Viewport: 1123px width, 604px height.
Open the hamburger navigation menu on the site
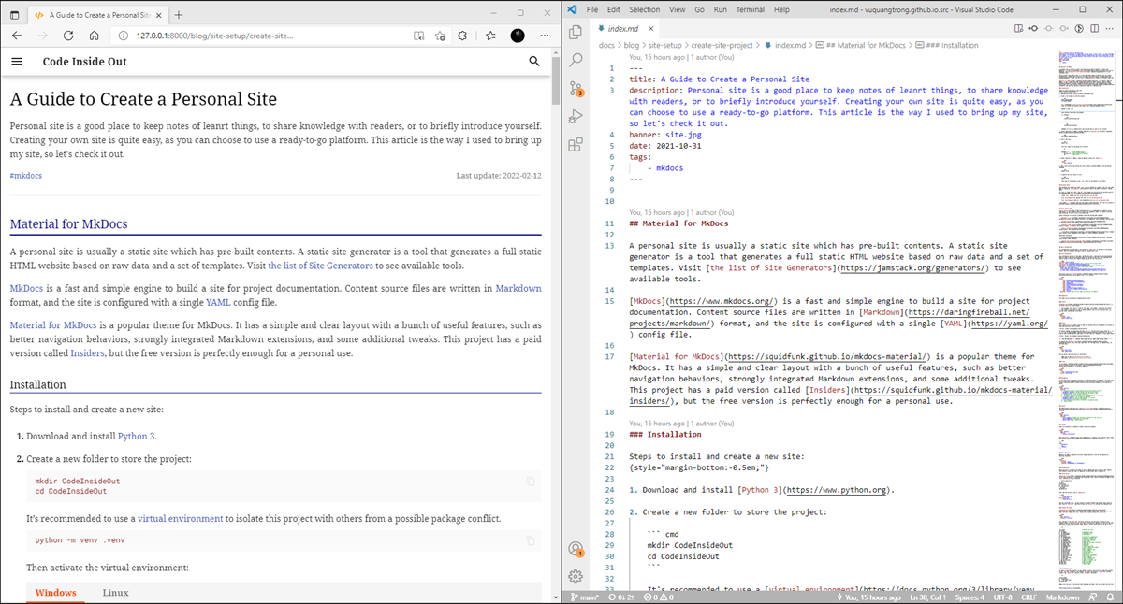17,61
